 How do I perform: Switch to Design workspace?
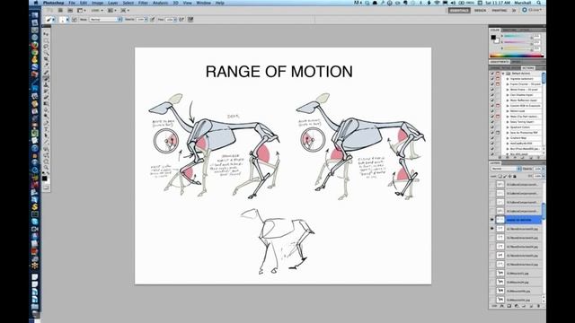(480, 10)
